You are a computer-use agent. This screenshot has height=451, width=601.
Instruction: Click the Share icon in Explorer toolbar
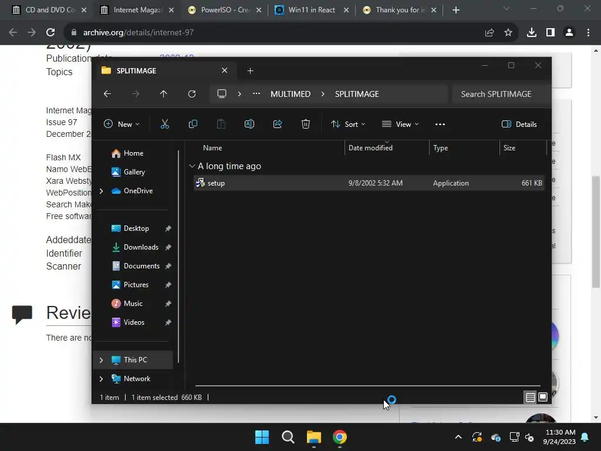coord(278,124)
